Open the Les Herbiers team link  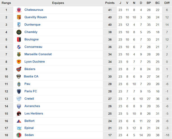click(x=34, y=114)
